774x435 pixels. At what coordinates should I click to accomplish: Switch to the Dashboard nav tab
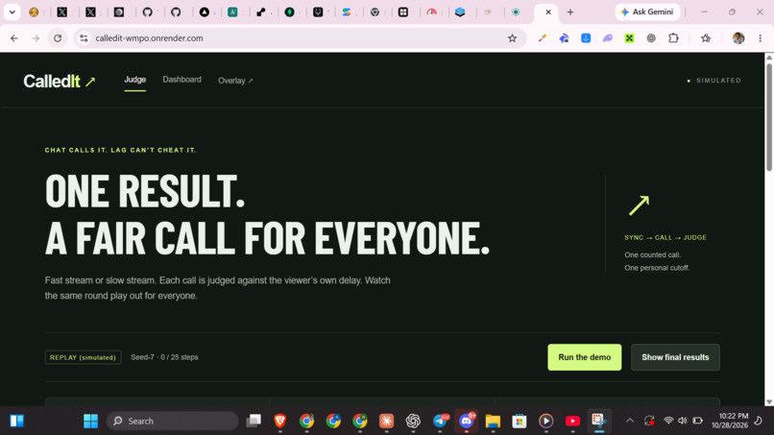[x=181, y=80]
